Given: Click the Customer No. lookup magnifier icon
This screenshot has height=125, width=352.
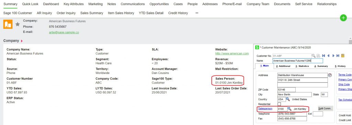Looking at the screenshot, I should (313, 56).
